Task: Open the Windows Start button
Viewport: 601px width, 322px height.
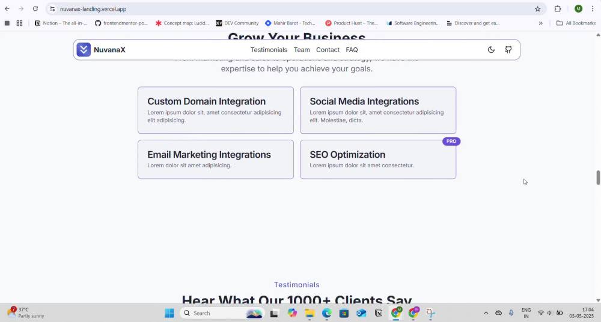Action: click(169, 313)
